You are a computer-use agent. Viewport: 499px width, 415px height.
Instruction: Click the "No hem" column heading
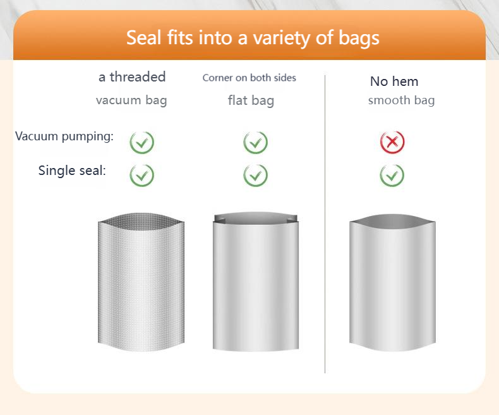(394, 81)
